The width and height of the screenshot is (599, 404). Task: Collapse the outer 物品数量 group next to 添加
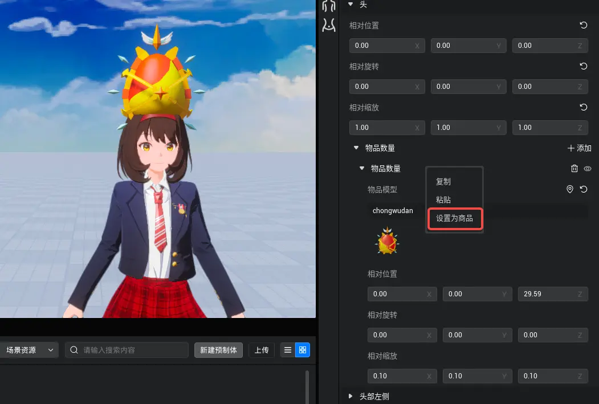click(356, 148)
